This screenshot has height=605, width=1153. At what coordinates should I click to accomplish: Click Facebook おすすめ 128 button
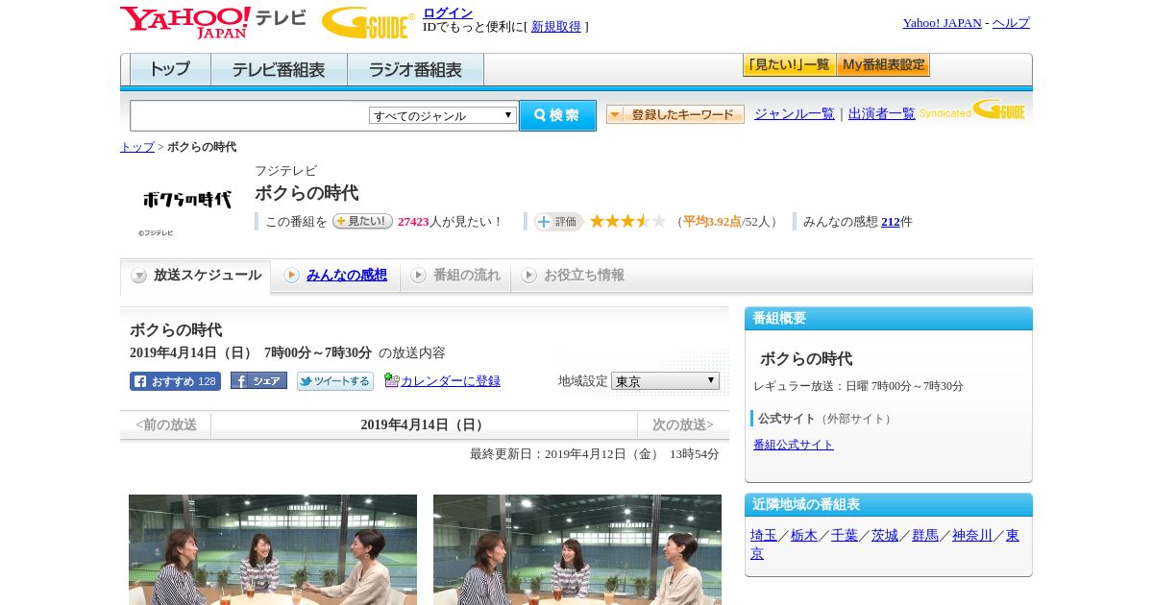pyautogui.click(x=175, y=381)
